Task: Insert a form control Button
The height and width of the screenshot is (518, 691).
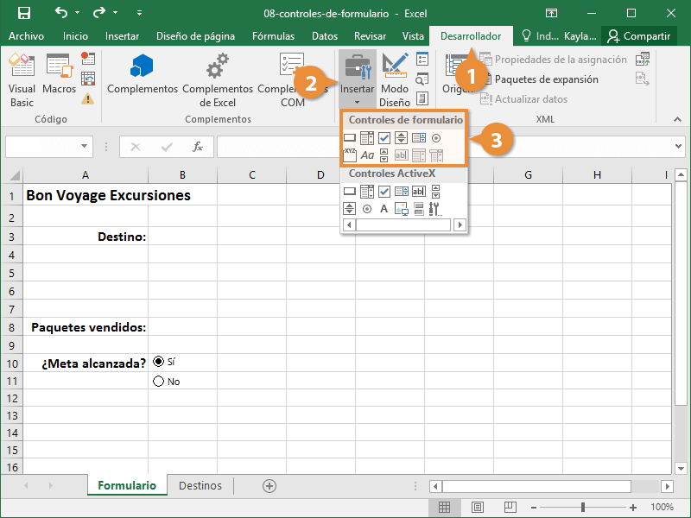Action: (x=350, y=138)
